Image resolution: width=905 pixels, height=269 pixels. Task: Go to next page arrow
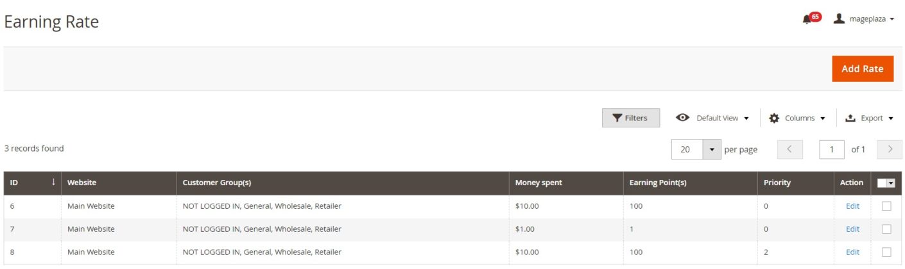pyautogui.click(x=890, y=149)
